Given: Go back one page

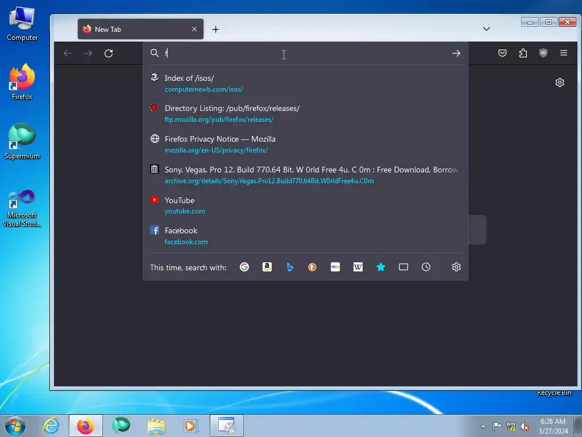Looking at the screenshot, I should point(68,53).
